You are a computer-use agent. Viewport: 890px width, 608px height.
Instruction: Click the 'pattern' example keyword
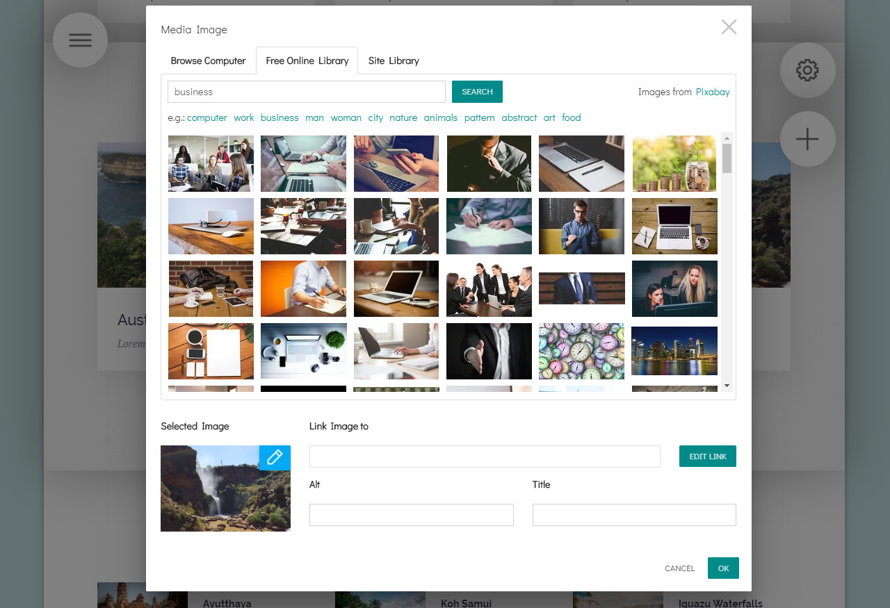tap(480, 117)
